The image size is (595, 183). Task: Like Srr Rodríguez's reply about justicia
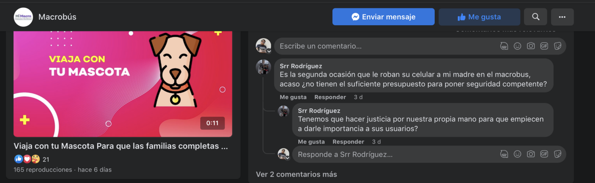pyautogui.click(x=311, y=142)
